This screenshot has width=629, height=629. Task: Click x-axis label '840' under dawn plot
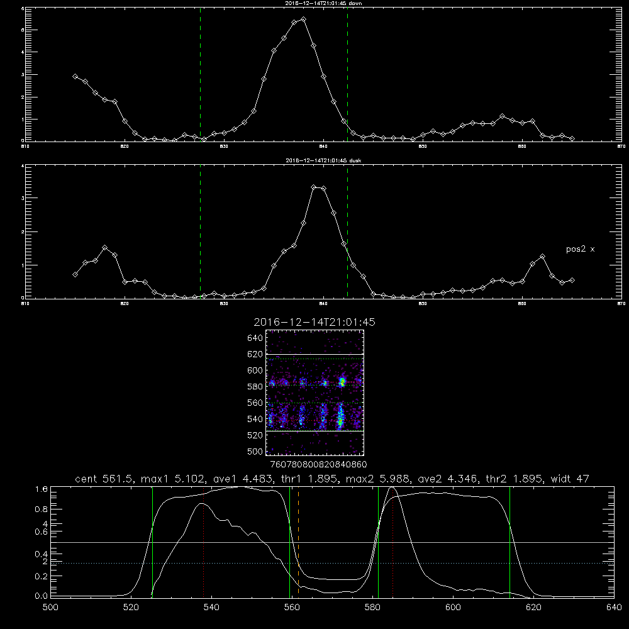coord(323,147)
